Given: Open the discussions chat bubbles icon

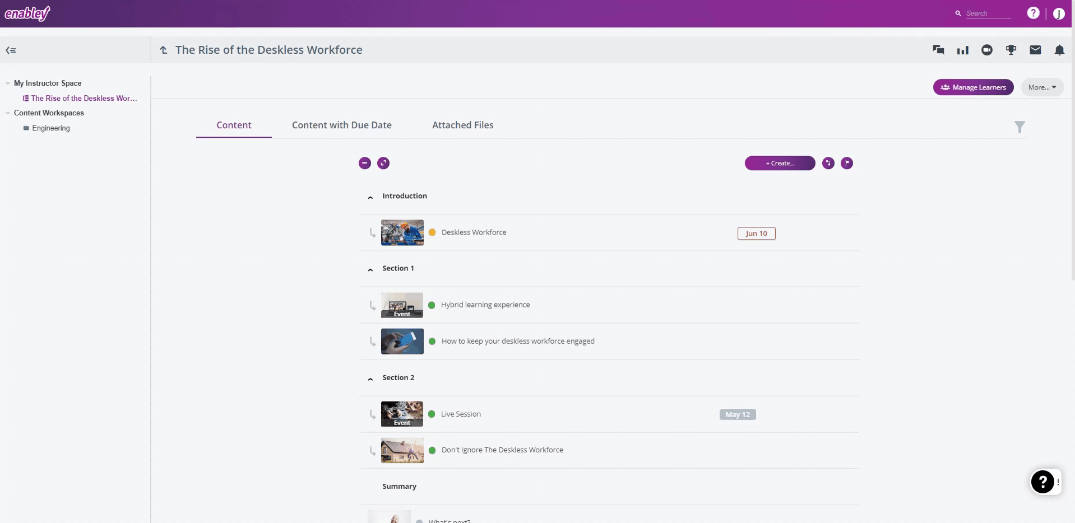Looking at the screenshot, I should tap(938, 50).
